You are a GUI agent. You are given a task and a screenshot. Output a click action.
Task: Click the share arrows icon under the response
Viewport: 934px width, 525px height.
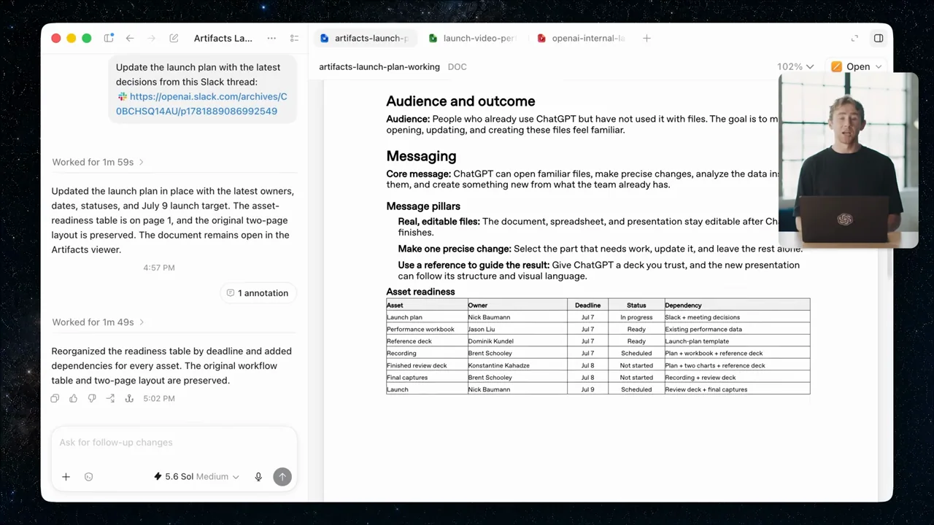pyautogui.click(x=110, y=398)
